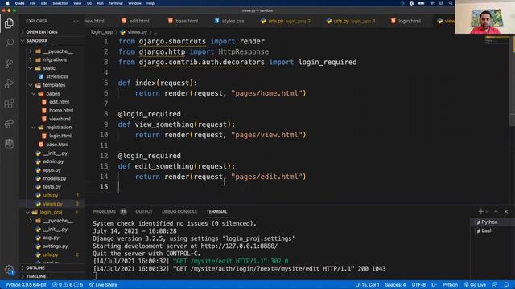Screen dimensions: 515x289
Task: Click UTF-8 encoding selector
Action: (418, 285)
